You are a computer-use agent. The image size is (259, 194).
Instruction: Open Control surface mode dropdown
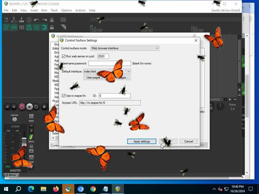pos(125,48)
